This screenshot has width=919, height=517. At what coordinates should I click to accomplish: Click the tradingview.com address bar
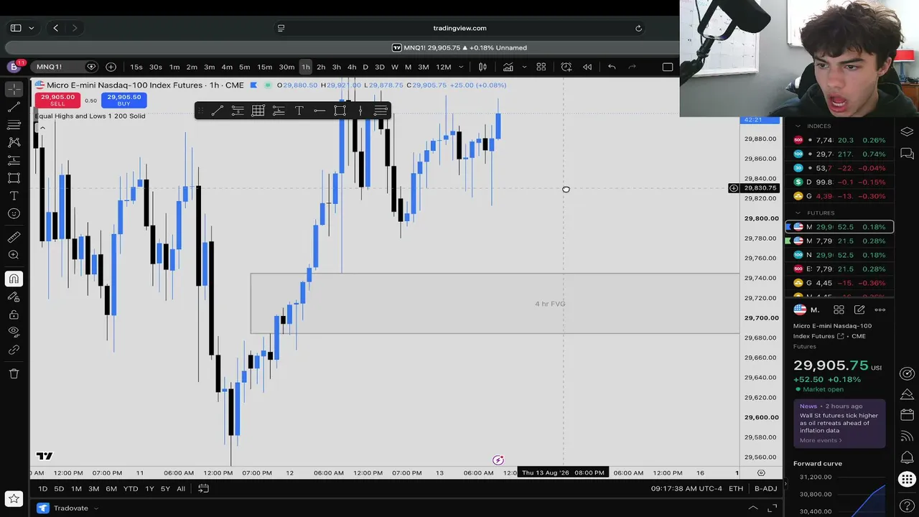tap(459, 28)
